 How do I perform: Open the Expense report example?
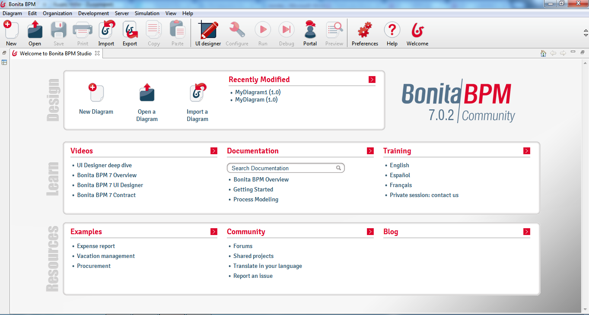[x=96, y=246]
